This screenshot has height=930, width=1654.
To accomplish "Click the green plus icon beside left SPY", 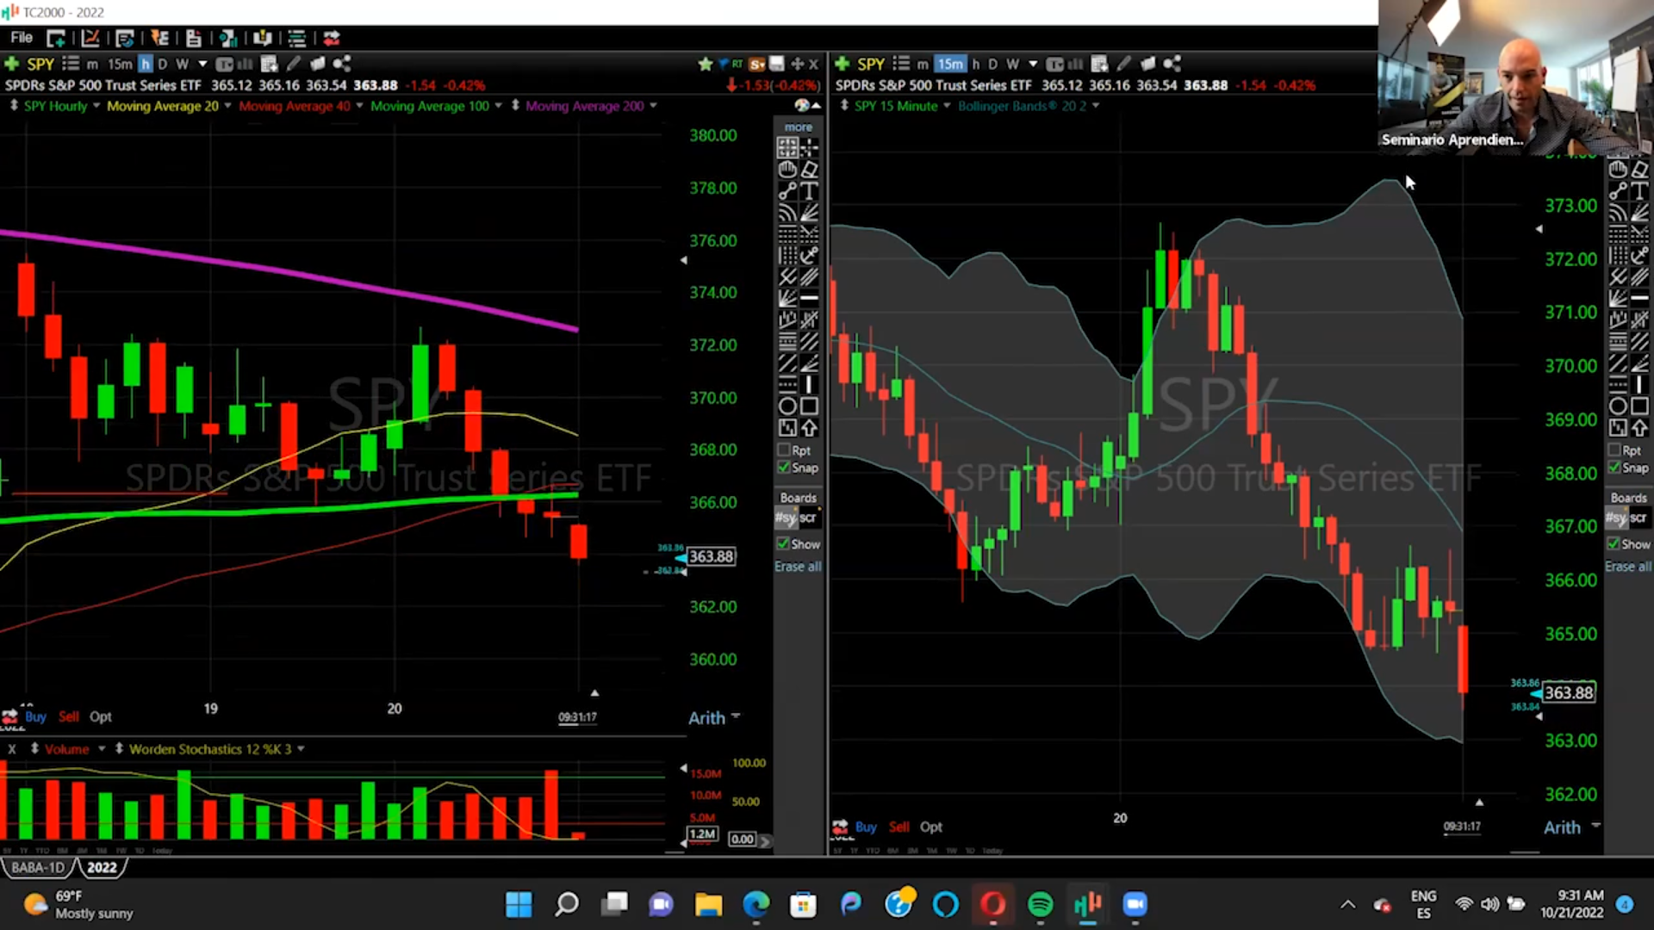I will [12, 64].
